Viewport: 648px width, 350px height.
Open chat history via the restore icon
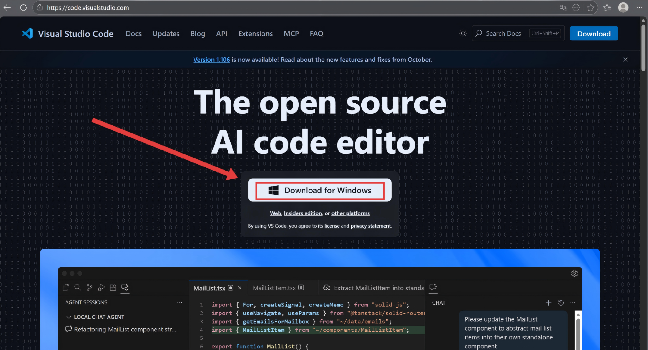(x=561, y=303)
